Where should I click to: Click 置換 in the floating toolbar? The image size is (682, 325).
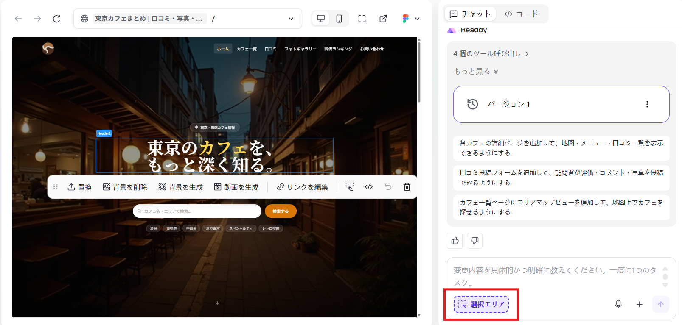pos(79,187)
